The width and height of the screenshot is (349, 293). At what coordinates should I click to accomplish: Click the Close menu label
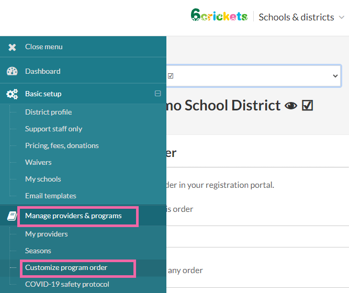[44, 47]
